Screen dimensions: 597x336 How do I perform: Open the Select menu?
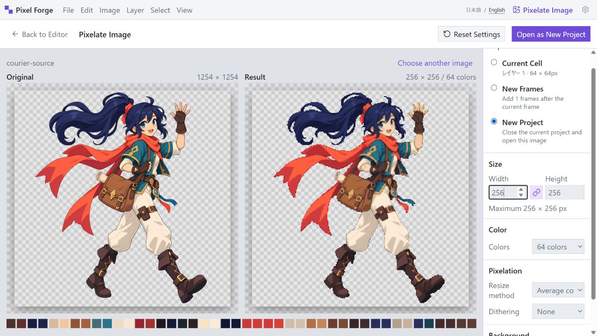pos(160,10)
